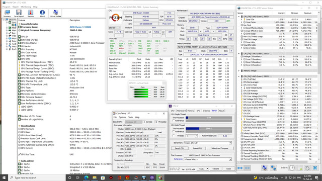Click the Tools button in CPU-Z
322x181 pixels.
click(201, 169)
